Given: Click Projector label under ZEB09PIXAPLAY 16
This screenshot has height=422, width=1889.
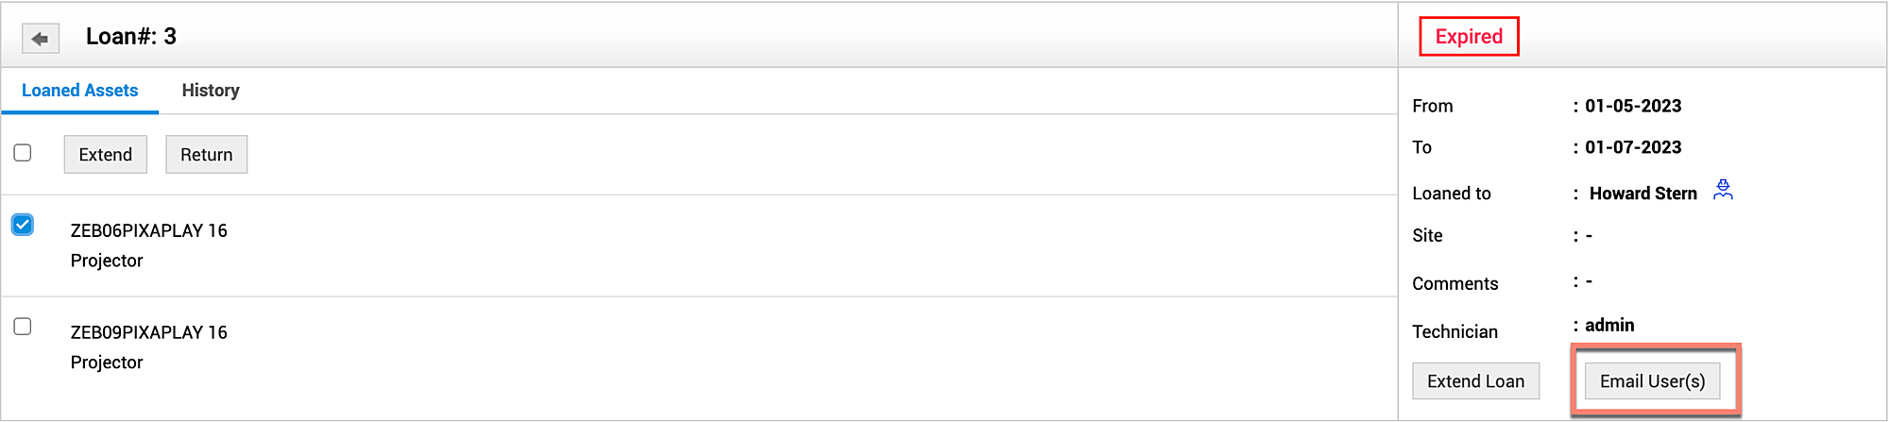Looking at the screenshot, I should pyautogui.click(x=107, y=363).
